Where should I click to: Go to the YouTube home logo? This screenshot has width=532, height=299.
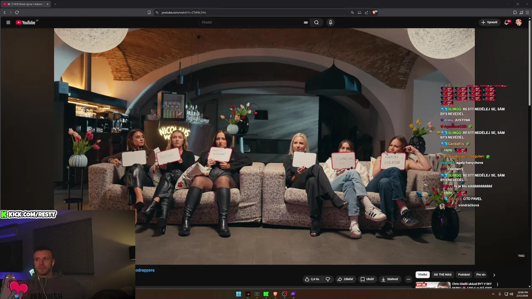pos(26,22)
